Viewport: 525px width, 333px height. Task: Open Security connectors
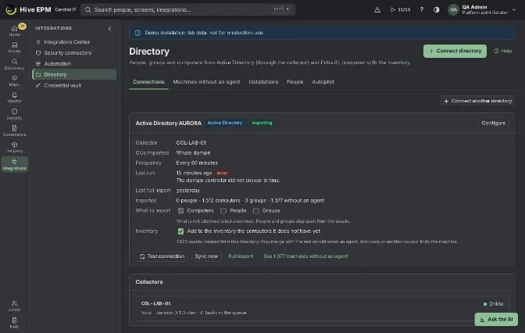point(74,52)
